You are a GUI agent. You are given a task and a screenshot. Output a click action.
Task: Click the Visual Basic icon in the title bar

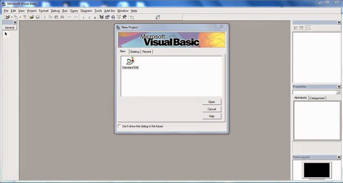click(x=4, y=4)
